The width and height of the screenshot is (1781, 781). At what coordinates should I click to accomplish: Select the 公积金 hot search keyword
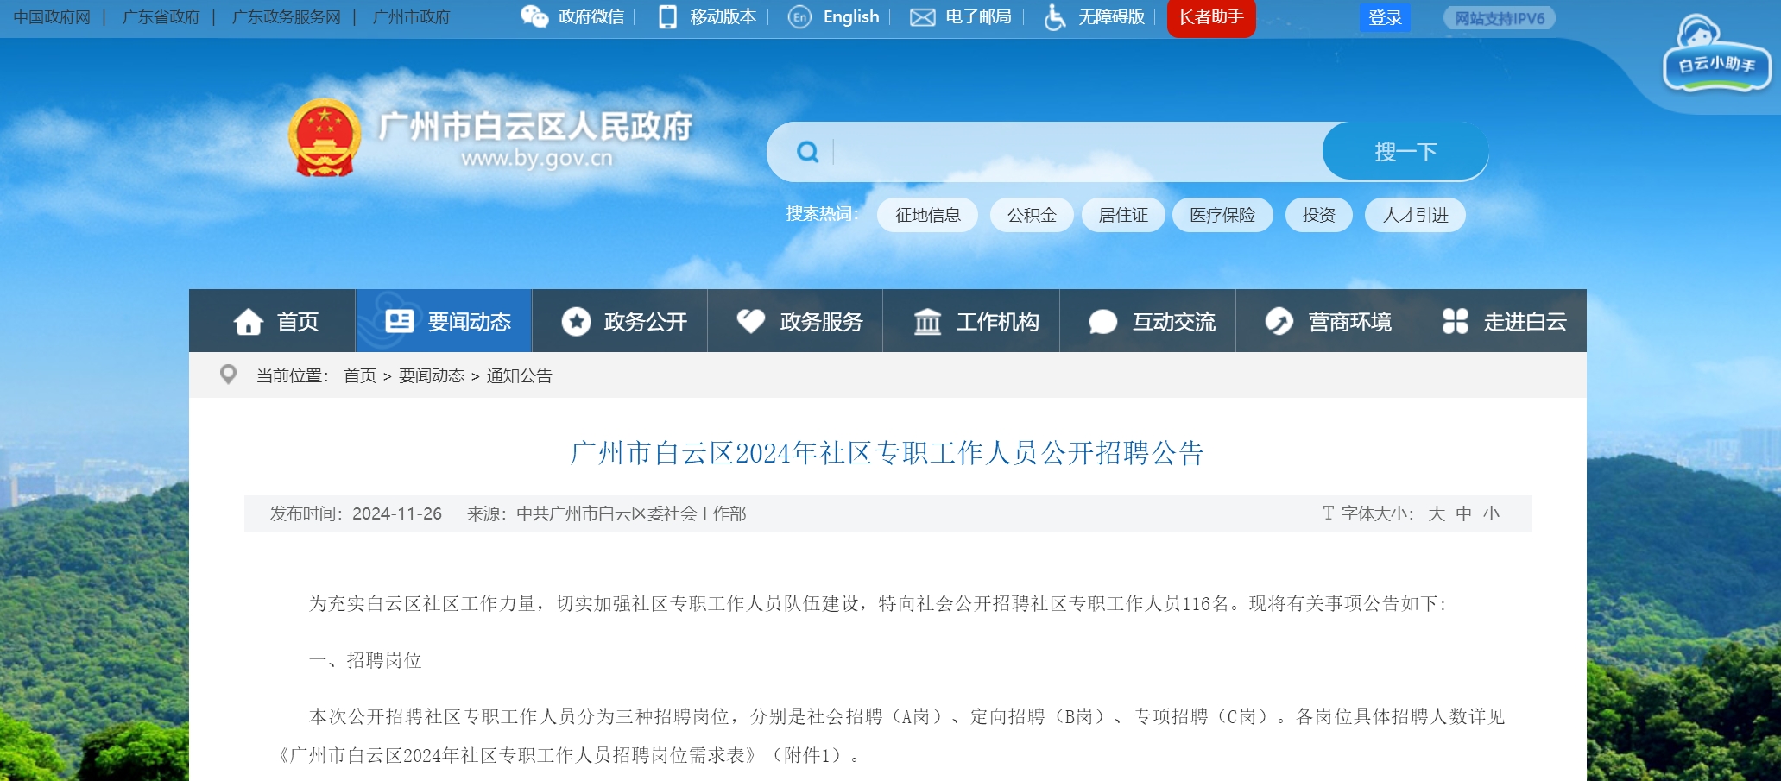click(1032, 215)
